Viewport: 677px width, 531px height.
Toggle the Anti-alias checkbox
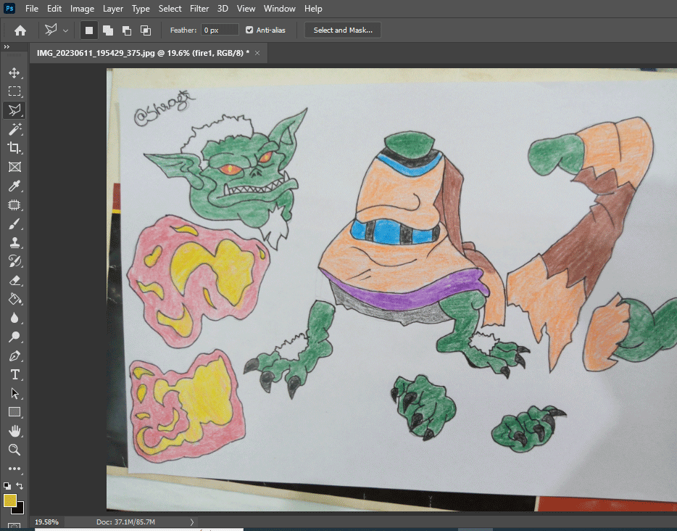click(x=249, y=30)
